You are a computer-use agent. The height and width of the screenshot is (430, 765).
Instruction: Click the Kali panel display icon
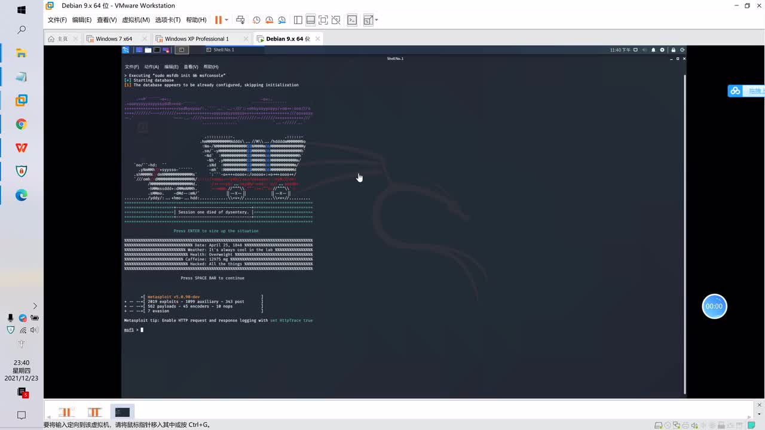point(636,50)
